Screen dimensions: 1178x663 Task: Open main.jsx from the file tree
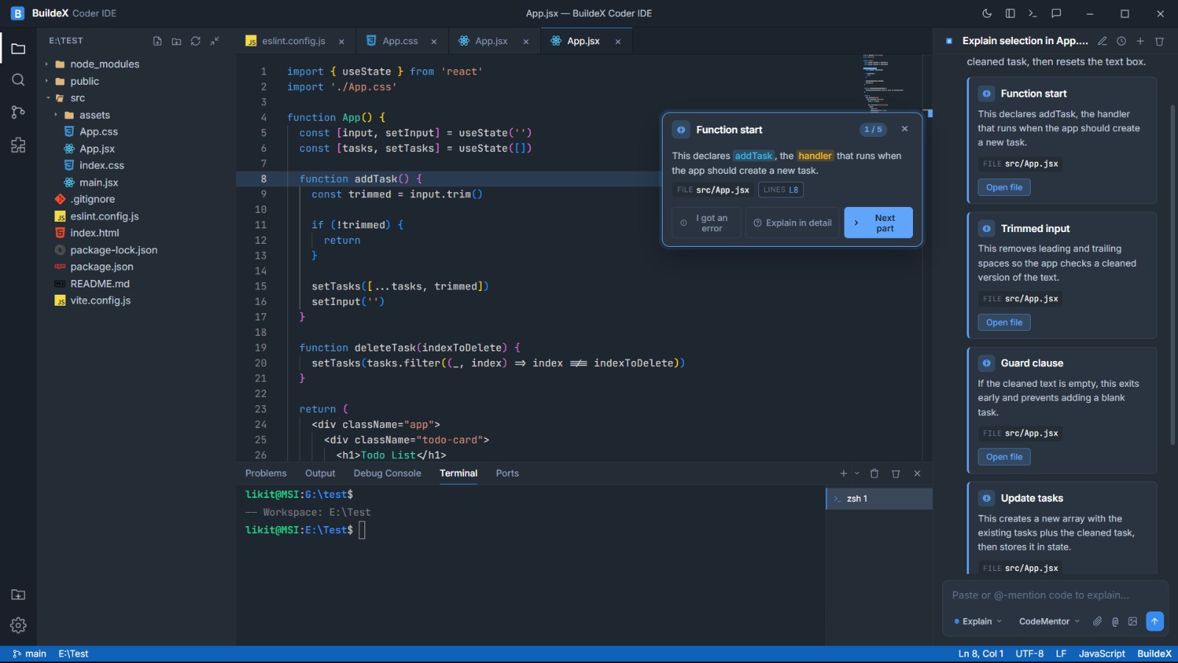pos(99,183)
